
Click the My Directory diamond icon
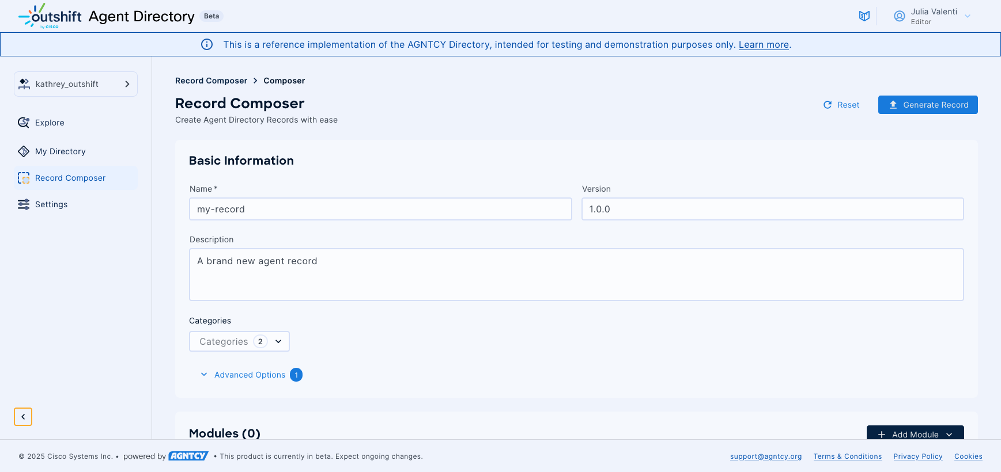24,151
